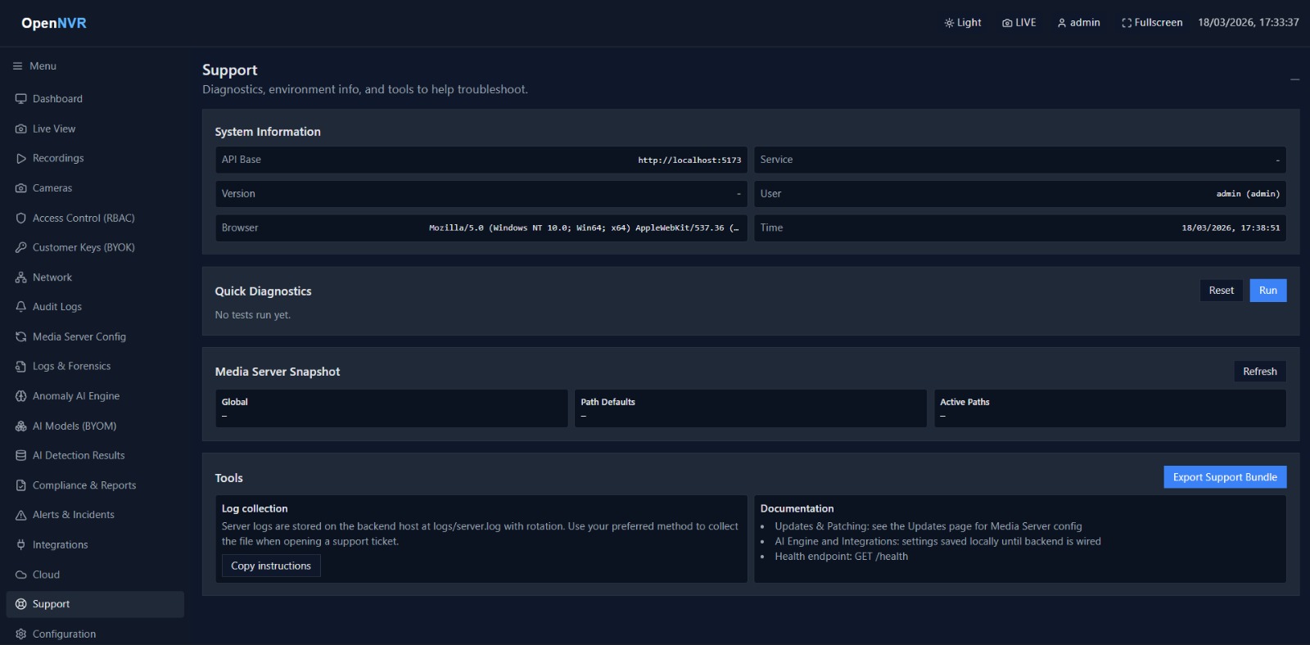Viewport: 1310px width, 645px height.
Task: Reset the quick diagnostics
Action: coord(1221,291)
